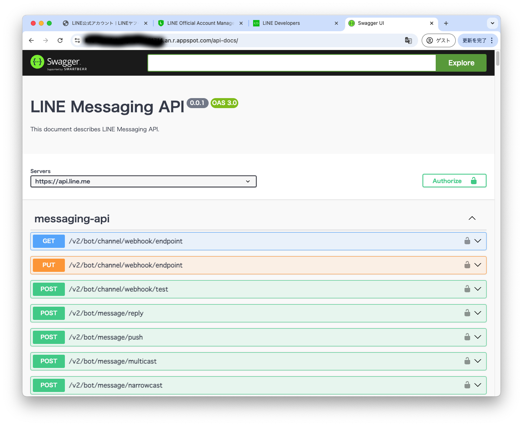Screen dimensions: 523x426
Task: Click lock icon on message/multicast row
Action: [467, 361]
